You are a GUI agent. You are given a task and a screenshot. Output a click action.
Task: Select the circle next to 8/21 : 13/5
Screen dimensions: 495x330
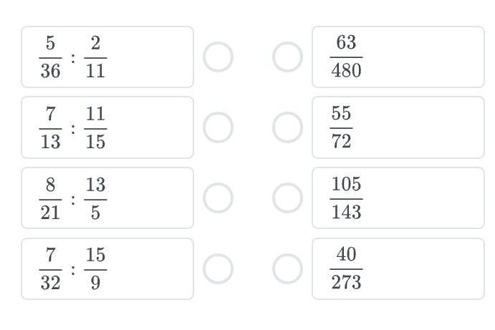(218, 198)
